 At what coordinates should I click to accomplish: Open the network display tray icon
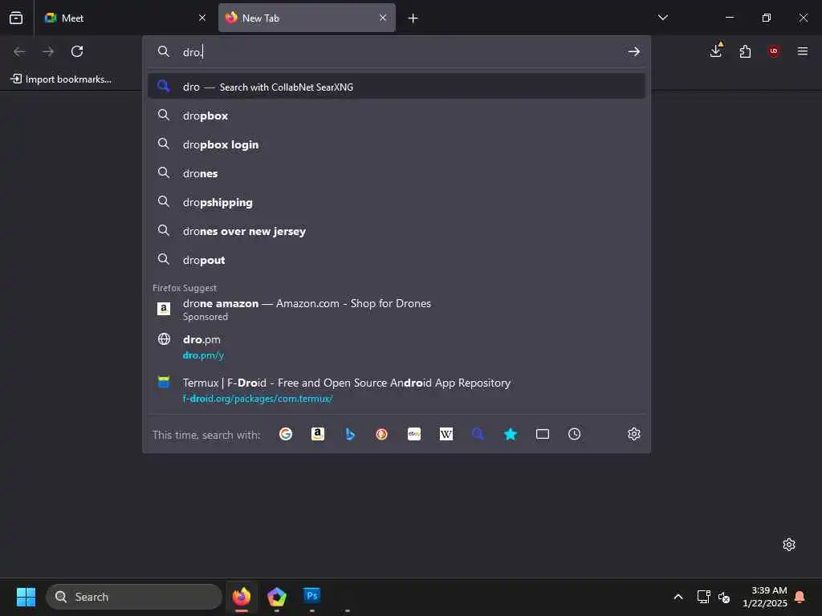(703, 597)
